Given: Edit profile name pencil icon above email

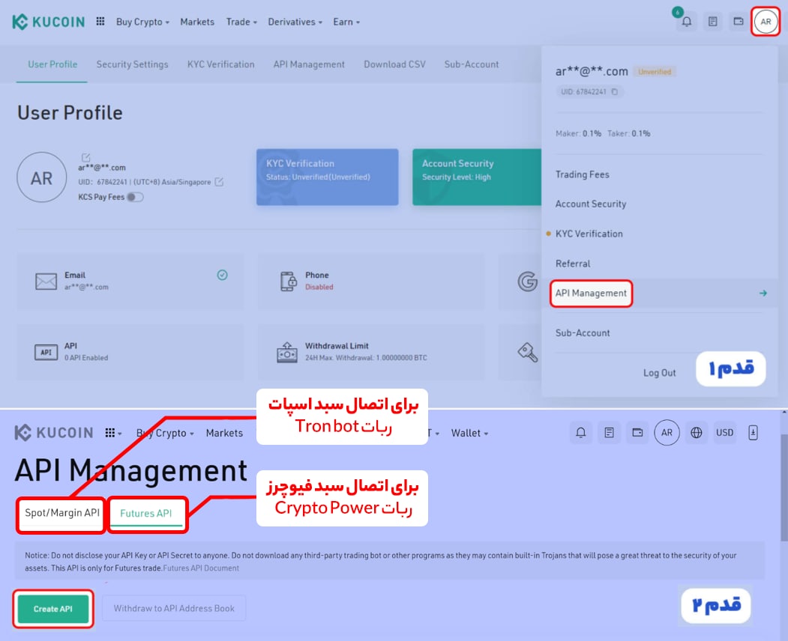Looking at the screenshot, I should (x=86, y=157).
